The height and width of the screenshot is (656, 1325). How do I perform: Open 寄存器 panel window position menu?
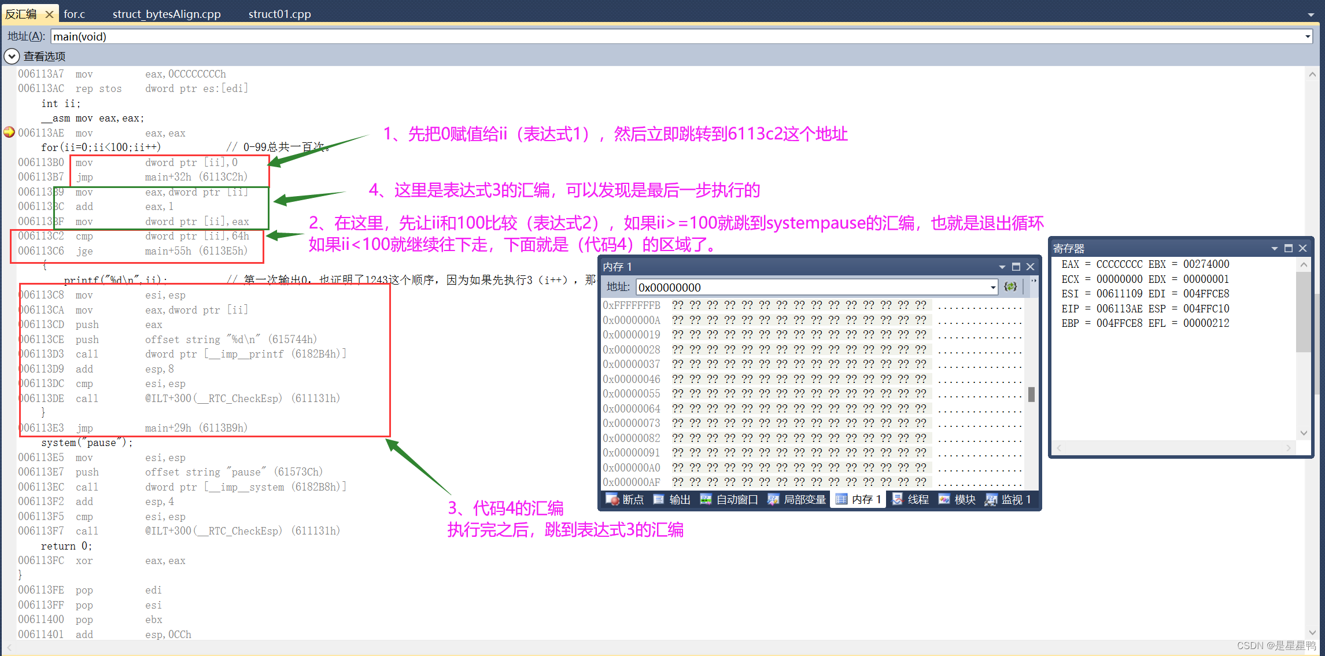(1274, 248)
